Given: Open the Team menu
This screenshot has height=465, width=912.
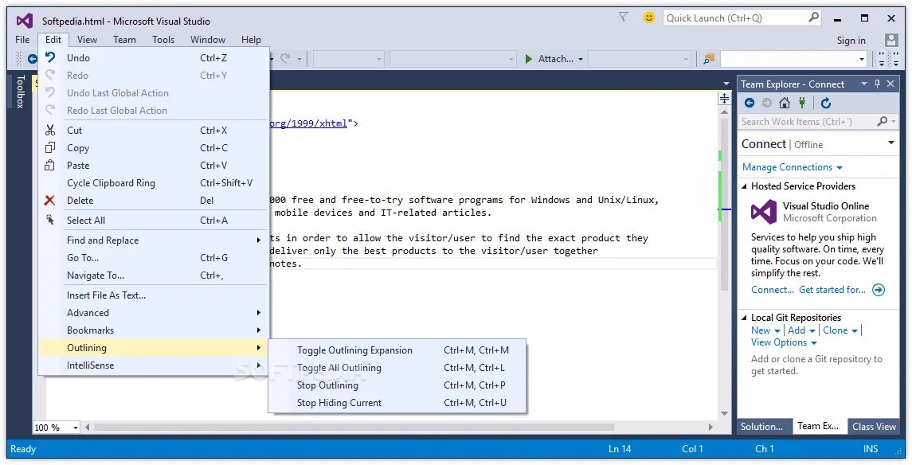Looking at the screenshot, I should click(x=124, y=40).
